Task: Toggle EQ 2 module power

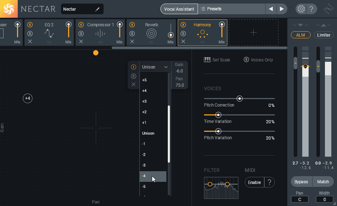Action: coord(30,25)
